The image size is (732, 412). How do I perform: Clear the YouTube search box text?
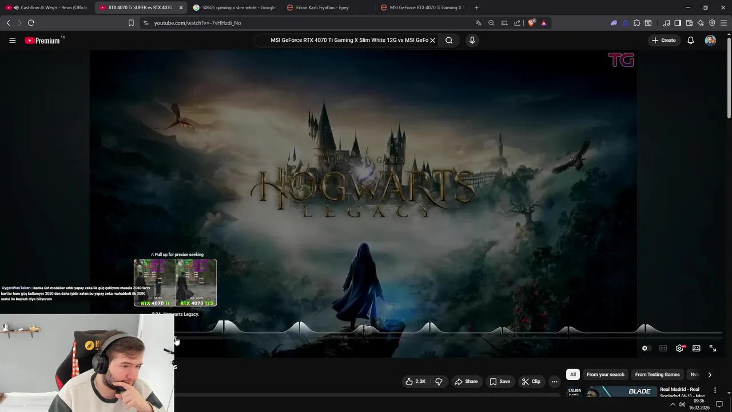[432, 40]
